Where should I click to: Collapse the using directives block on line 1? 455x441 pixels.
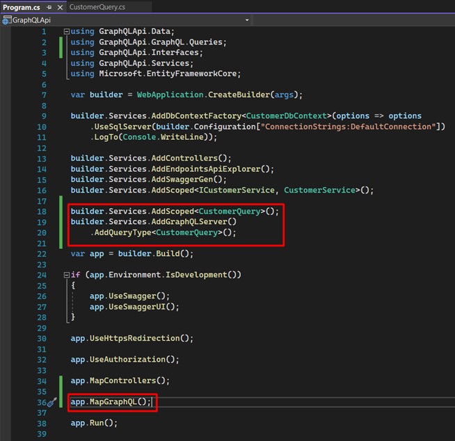[x=66, y=31]
